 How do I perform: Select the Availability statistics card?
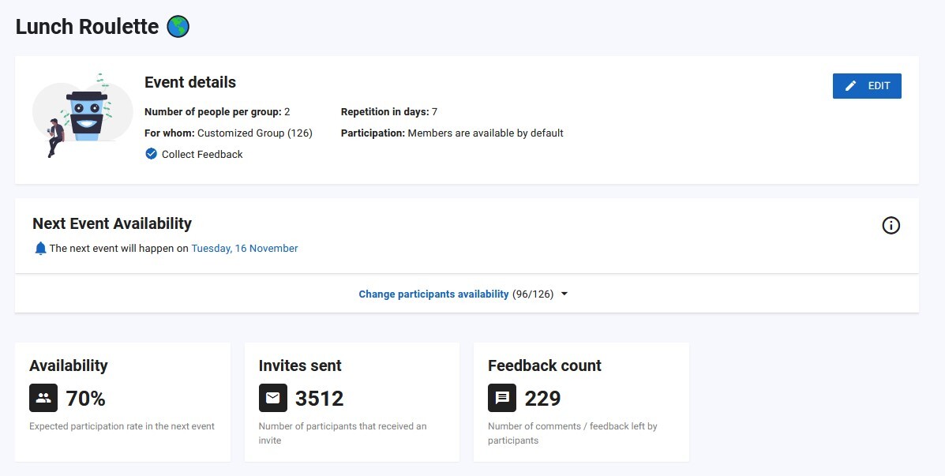tap(122, 402)
